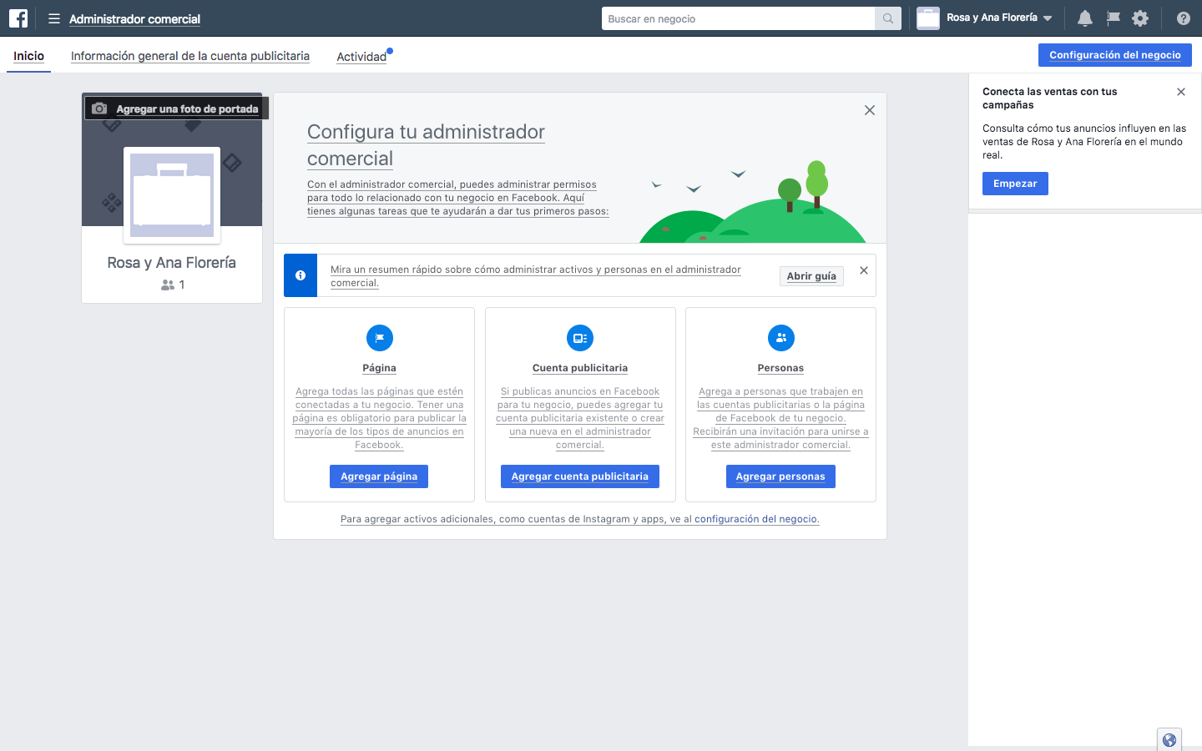
Task: Click Agregar personas button
Action: (x=780, y=476)
